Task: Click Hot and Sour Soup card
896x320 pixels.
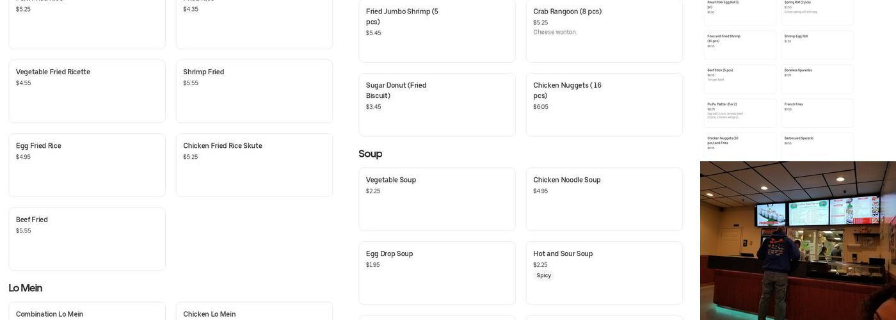Action: (x=604, y=262)
